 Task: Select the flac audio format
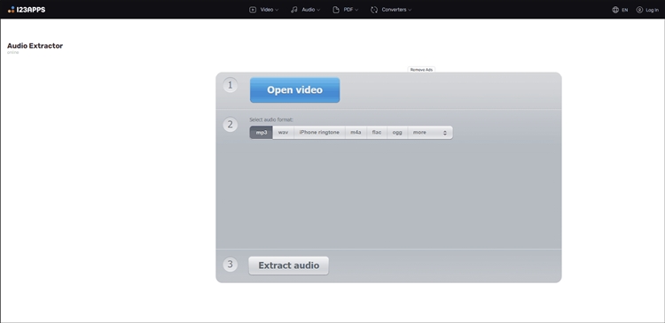tap(377, 133)
